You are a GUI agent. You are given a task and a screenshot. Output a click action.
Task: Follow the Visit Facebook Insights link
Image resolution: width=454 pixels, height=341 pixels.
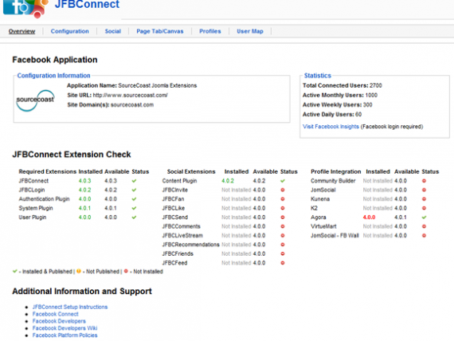pos(331,127)
